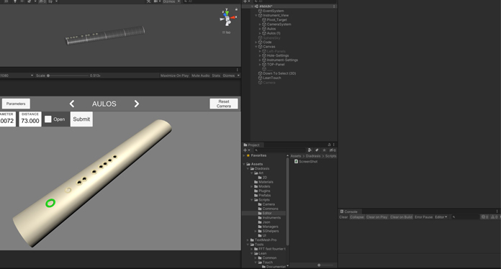501x269 pixels.
Task: Toggle Mute Audio in Game view
Action: 200,76
